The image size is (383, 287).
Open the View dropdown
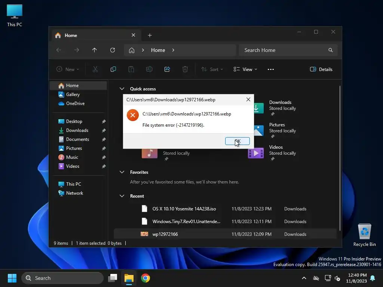[x=245, y=69]
